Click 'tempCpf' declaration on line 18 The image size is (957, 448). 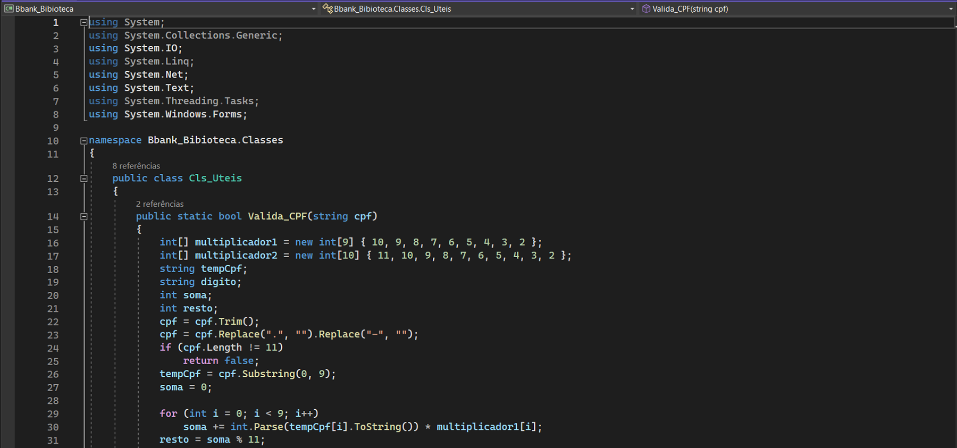pos(221,269)
